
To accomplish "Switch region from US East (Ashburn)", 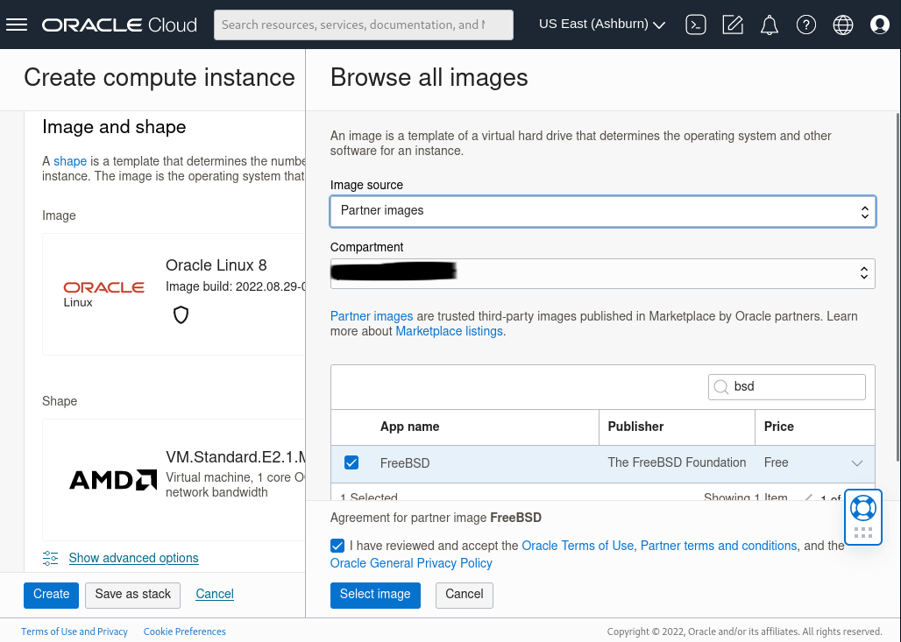I will click(602, 25).
